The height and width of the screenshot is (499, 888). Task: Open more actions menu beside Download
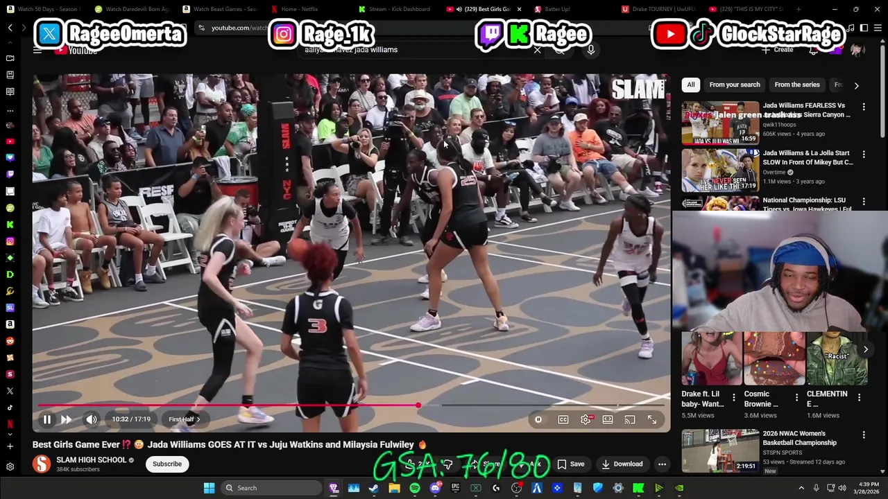coord(663,464)
